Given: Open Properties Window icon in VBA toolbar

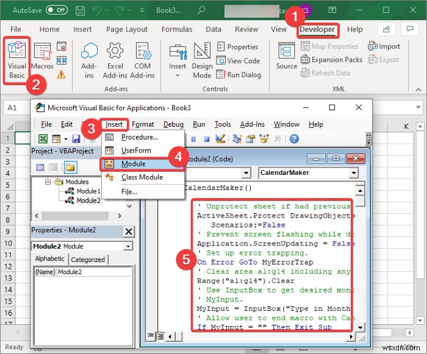Looking at the screenshot, I should point(251,139).
